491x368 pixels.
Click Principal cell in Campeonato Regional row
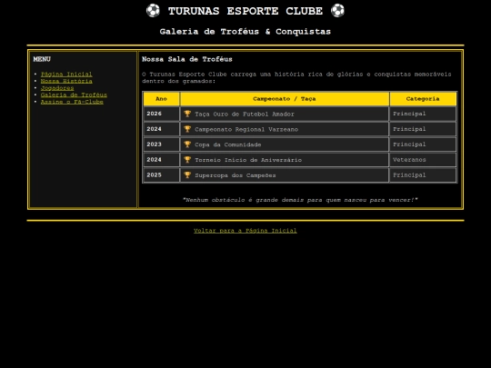[423, 129]
